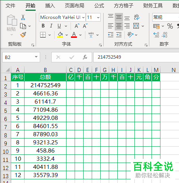Click the Wrap Text icon
This screenshot has width=179, height=183.
(x=137, y=17)
